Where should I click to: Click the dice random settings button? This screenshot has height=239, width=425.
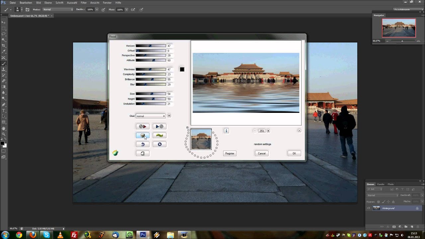click(142, 135)
